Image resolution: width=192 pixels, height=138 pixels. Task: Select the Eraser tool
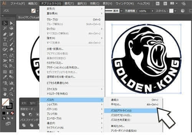click(11, 49)
